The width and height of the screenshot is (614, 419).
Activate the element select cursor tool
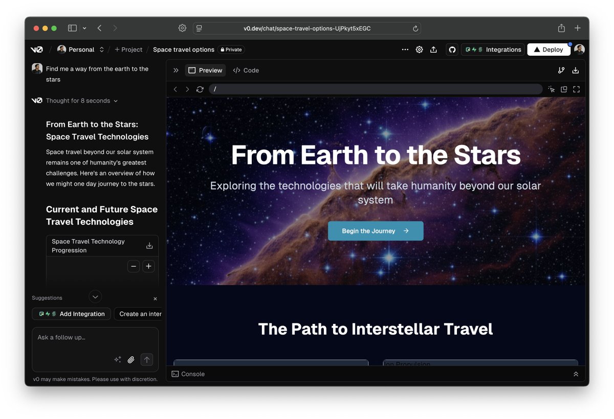(x=551, y=89)
